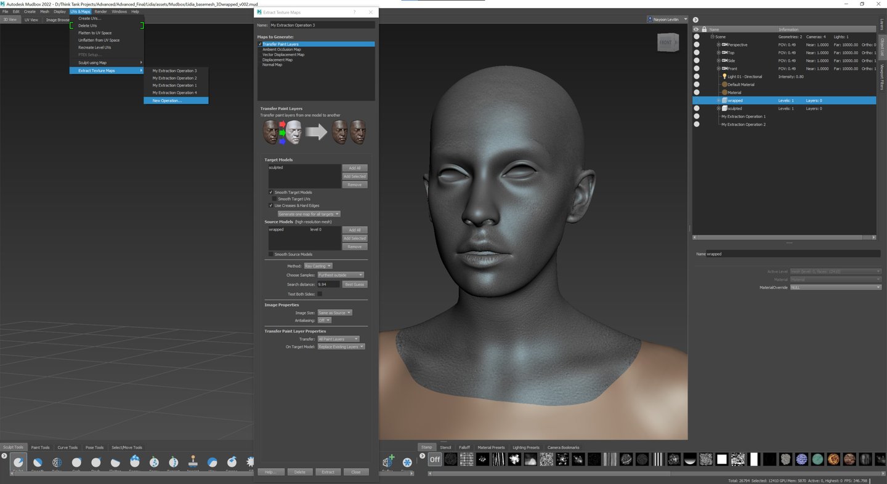
Task: Select the Smooth sculpt tool
Action: pos(38,462)
